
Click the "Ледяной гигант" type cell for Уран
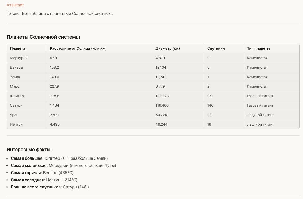(260, 115)
